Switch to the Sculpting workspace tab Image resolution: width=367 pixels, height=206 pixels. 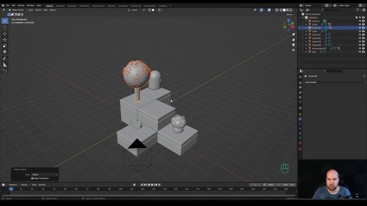(x=72, y=6)
